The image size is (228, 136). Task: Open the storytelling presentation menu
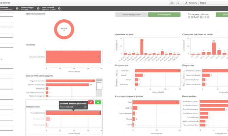172,3
